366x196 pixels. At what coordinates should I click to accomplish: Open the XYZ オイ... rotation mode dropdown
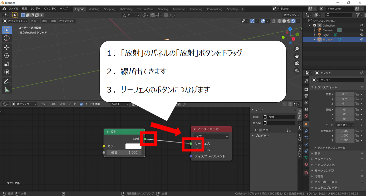point(345,125)
